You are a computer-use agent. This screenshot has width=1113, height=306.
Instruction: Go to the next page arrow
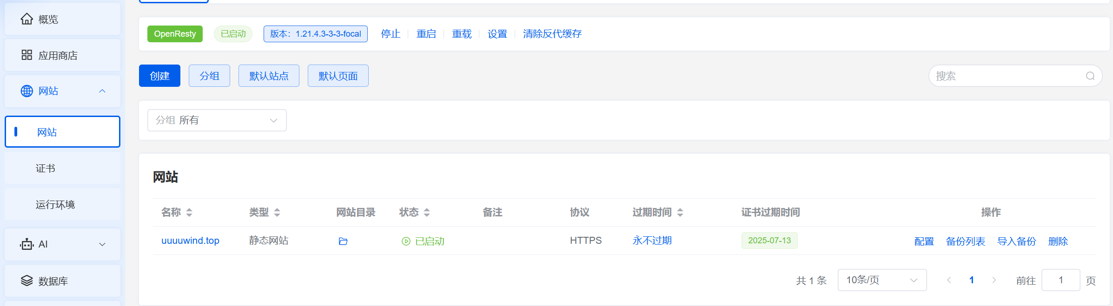[994, 280]
